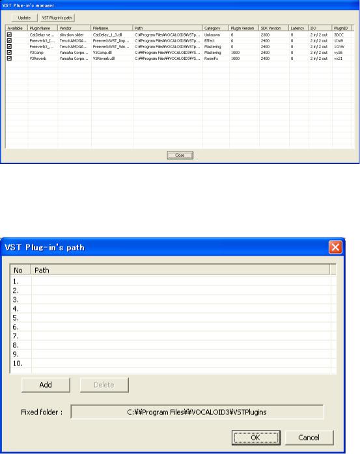Sort by the PluginID column header

(342, 28)
